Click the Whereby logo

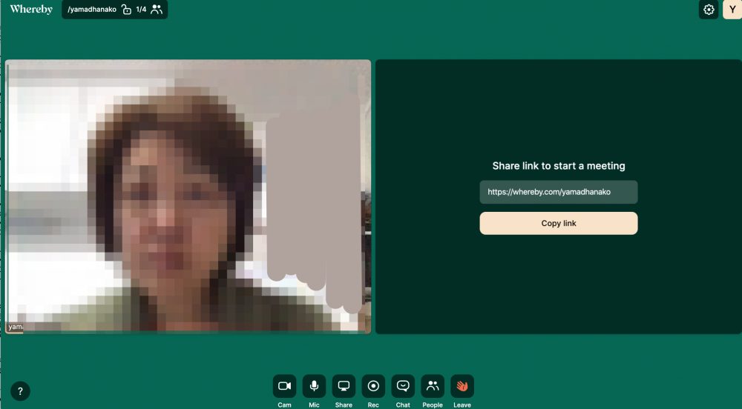click(x=31, y=10)
